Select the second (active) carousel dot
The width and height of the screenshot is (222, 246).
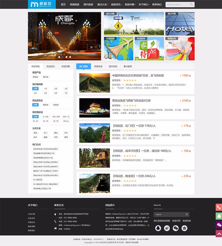tap(63, 57)
